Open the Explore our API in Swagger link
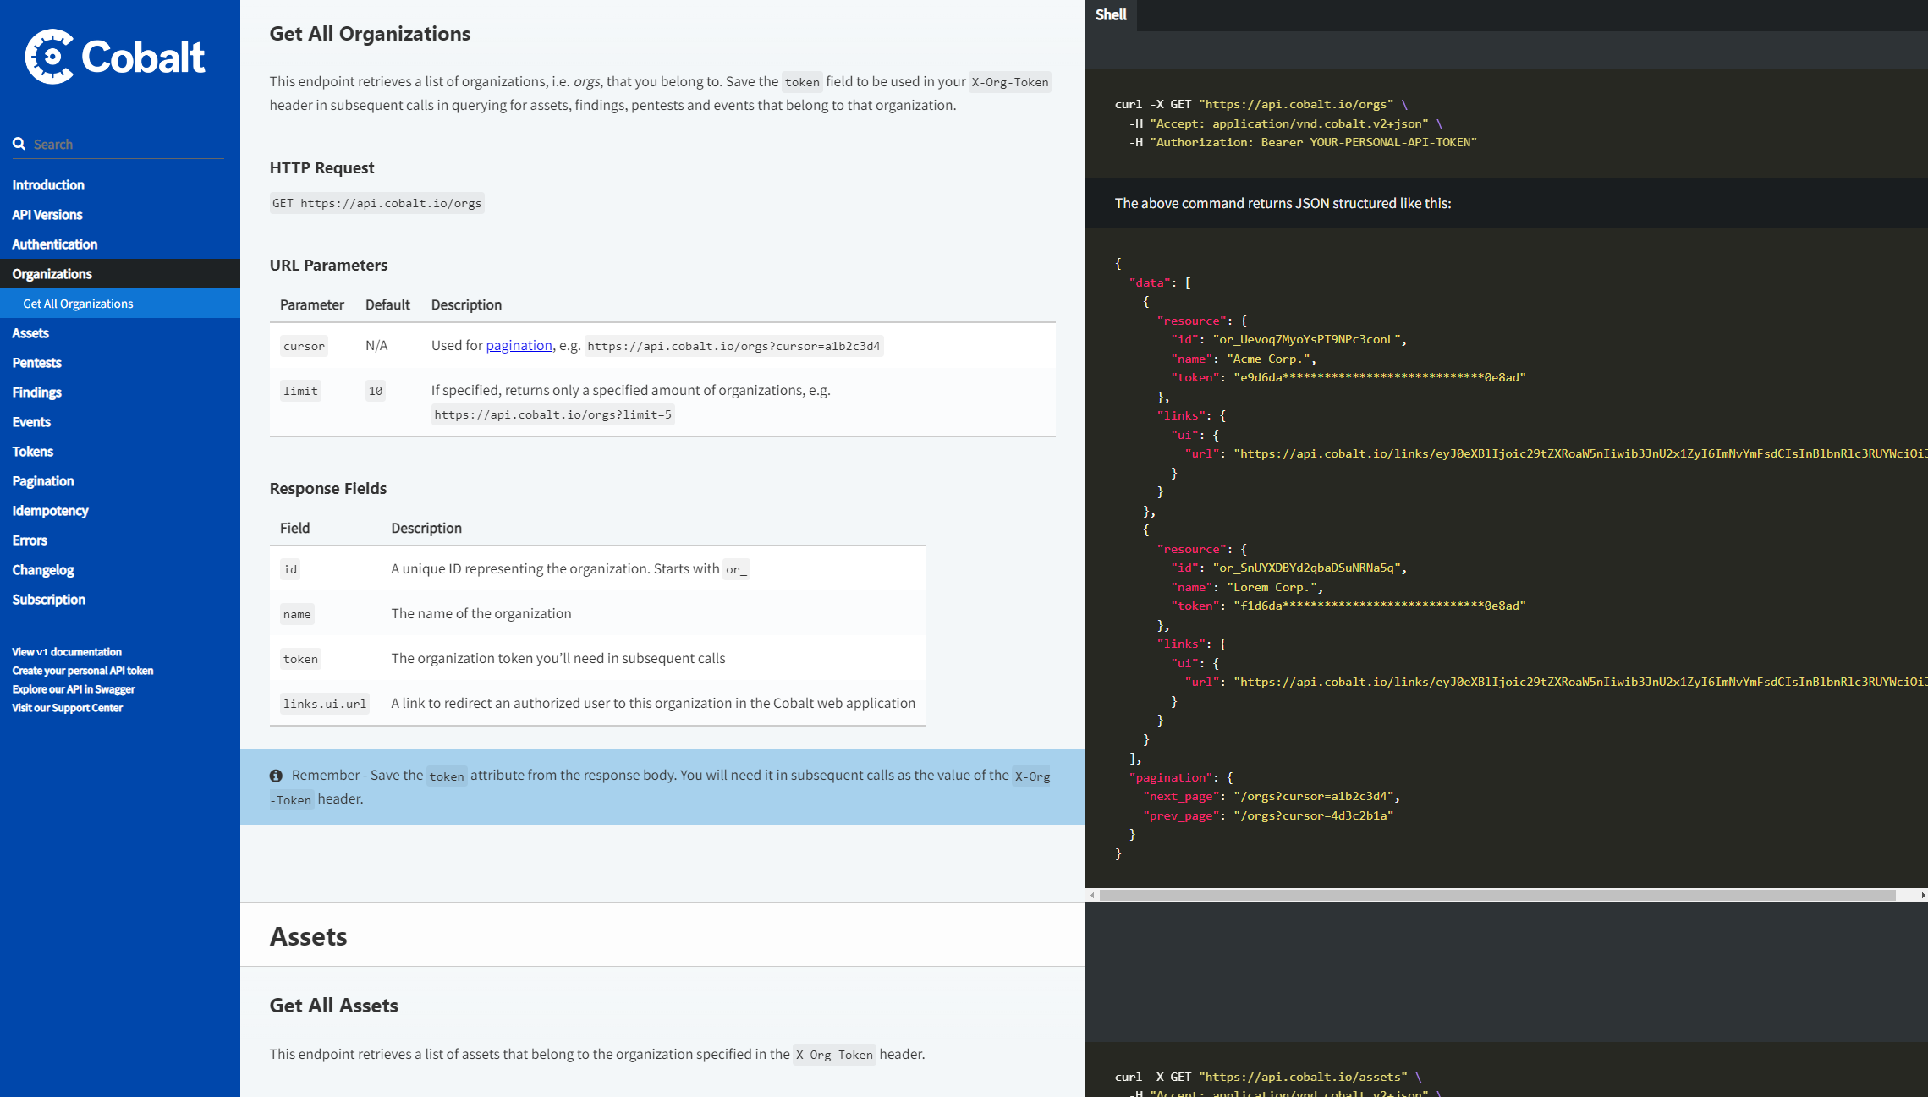 (x=74, y=689)
